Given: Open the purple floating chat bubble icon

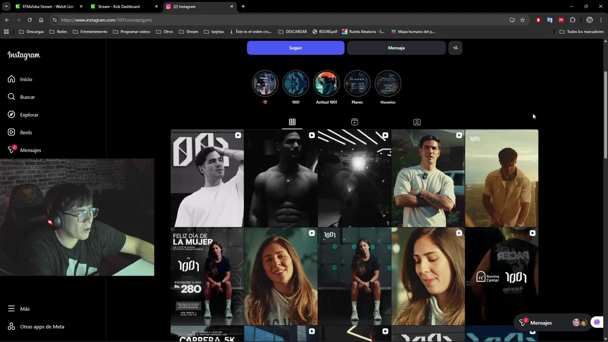Looking at the screenshot, I should click(x=597, y=323).
